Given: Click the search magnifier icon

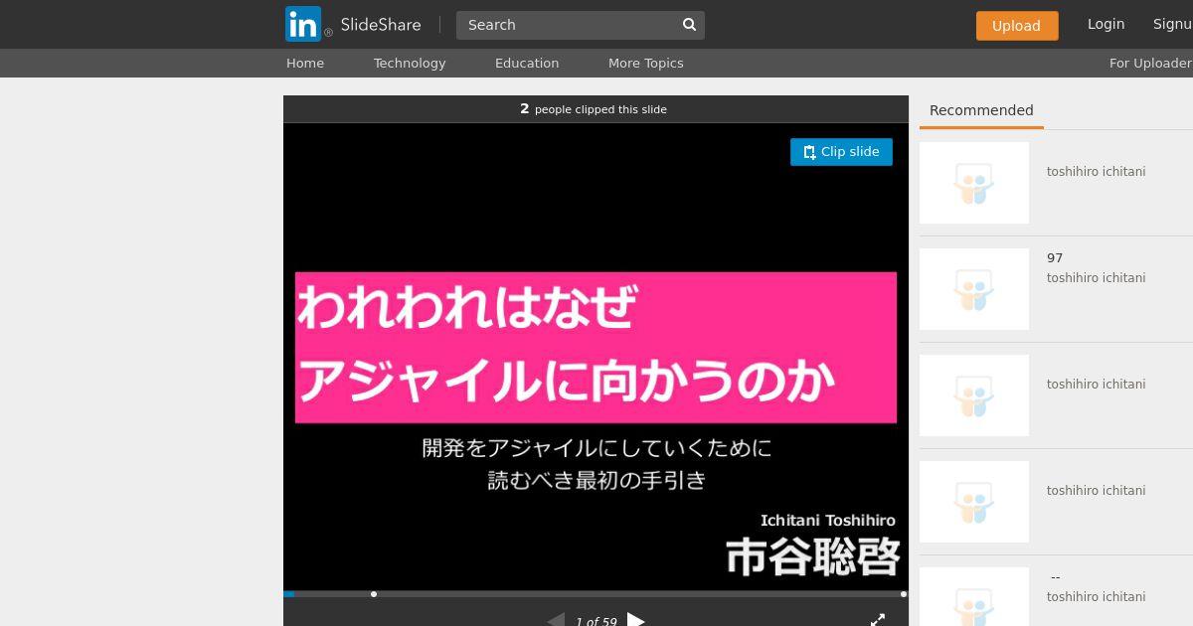Looking at the screenshot, I should tap(689, 25).
